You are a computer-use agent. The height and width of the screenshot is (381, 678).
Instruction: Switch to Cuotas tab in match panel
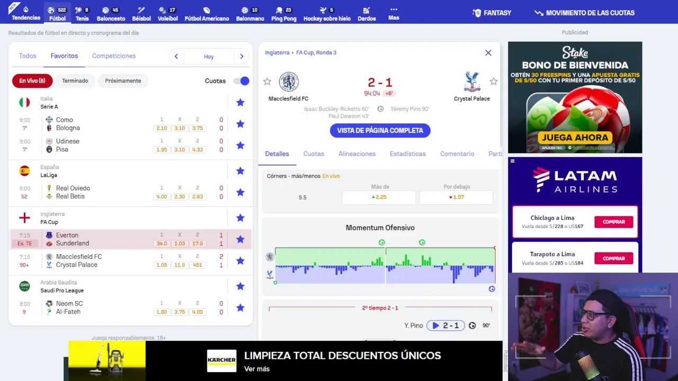314,154
